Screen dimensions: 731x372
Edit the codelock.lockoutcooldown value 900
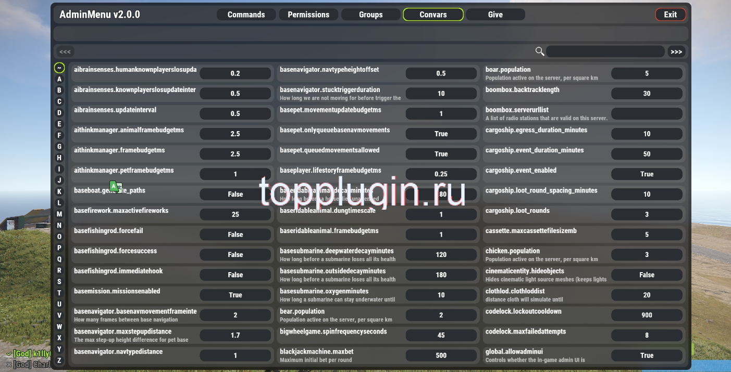point(647,315)
